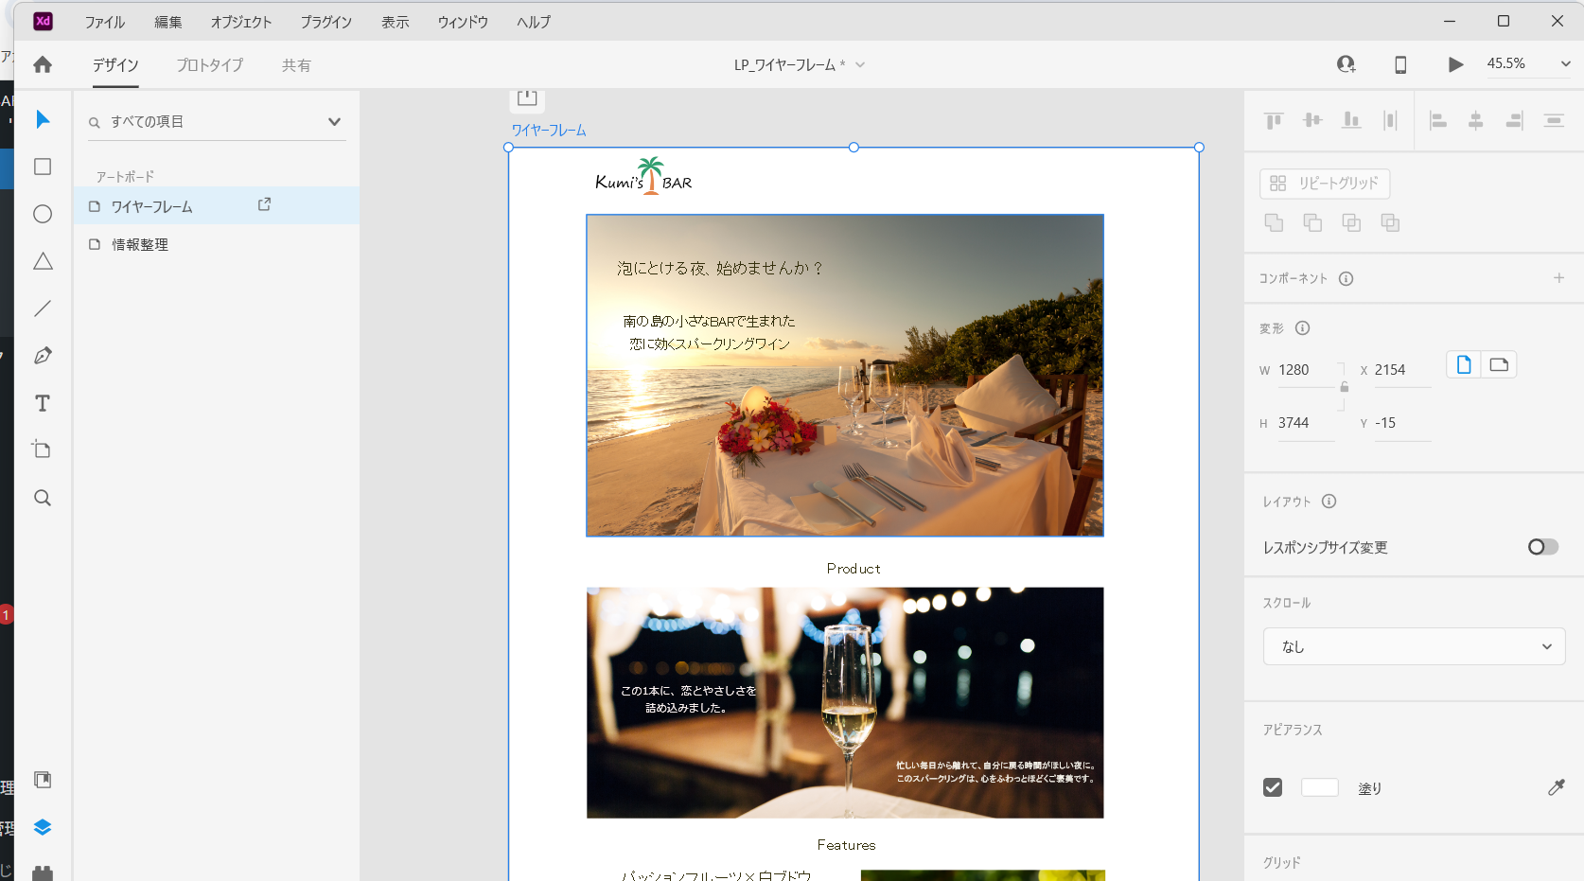Select the Zoom tool
The width and height of the screenshot is (1584, 881).
coord(43,498)
